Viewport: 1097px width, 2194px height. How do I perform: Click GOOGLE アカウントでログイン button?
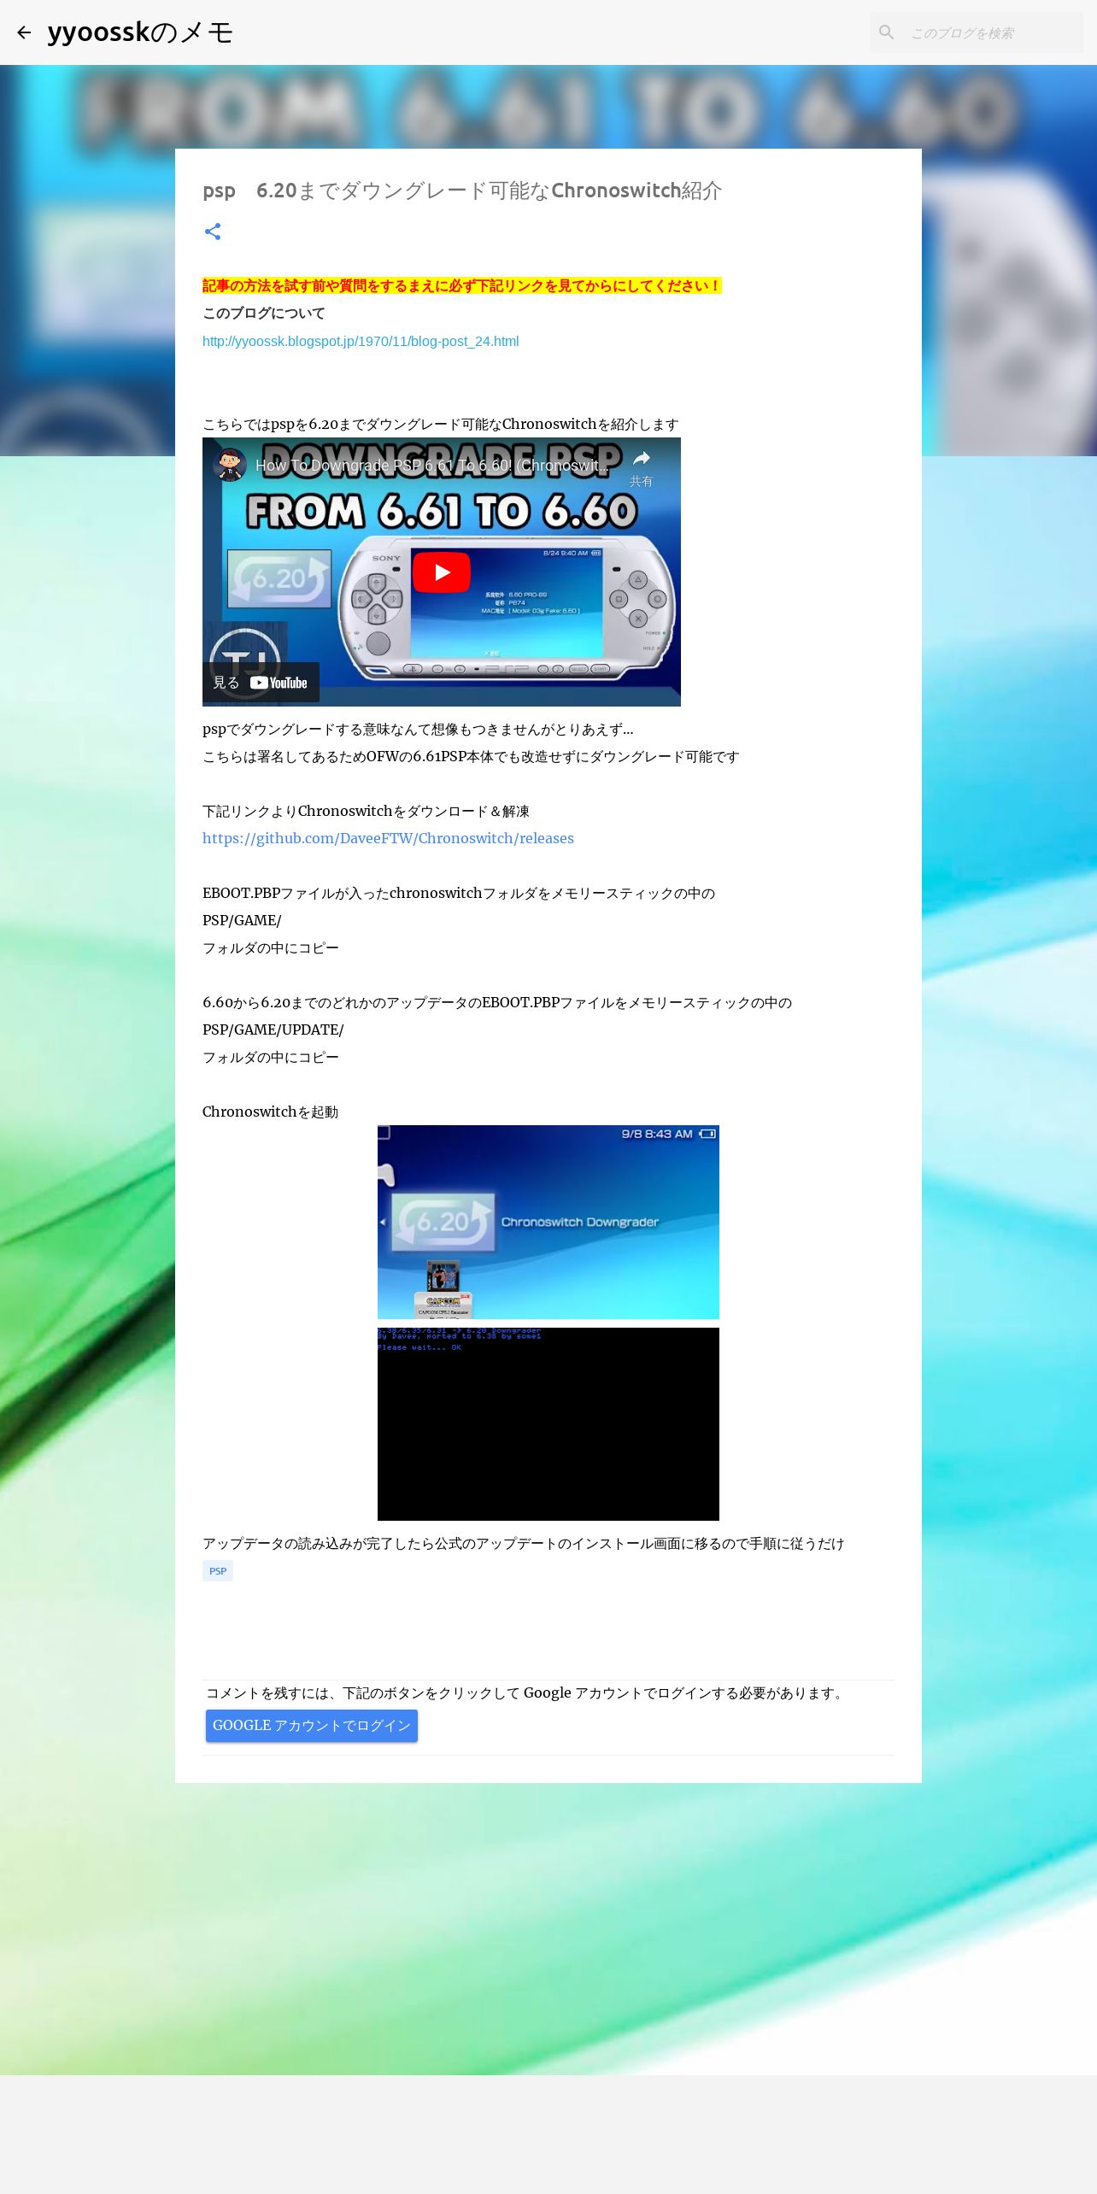pyautogui.click(x=312, y=1726)
